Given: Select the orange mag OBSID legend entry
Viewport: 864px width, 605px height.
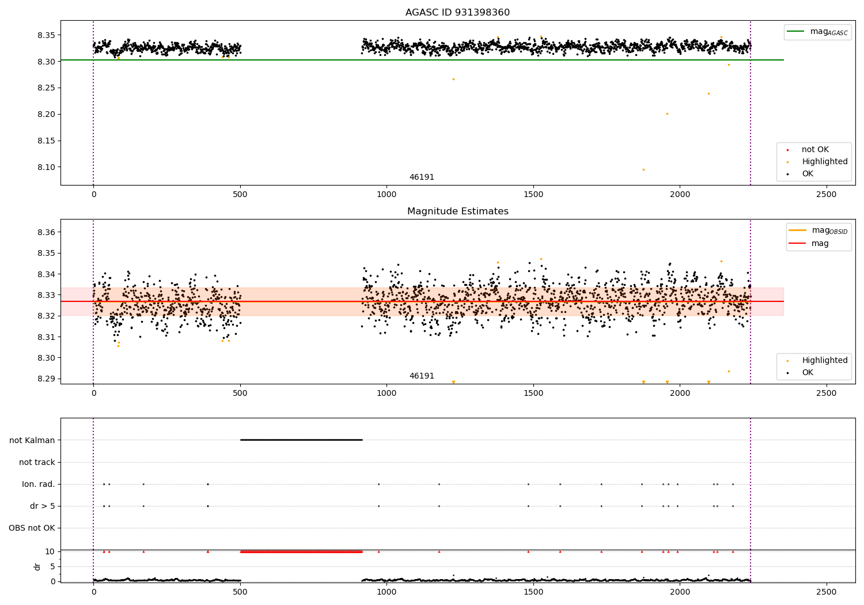Looking at the screenshot, I should (x=818, y=230).
